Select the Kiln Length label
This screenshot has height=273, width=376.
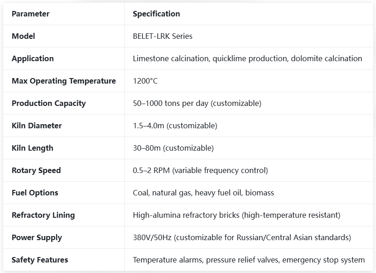[32, 148]
